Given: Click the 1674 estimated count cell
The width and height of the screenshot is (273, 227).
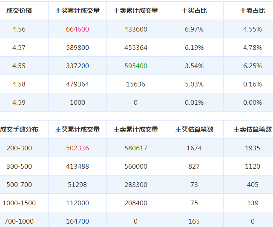Looking at the screenshot, I should [x=194, y=148].
